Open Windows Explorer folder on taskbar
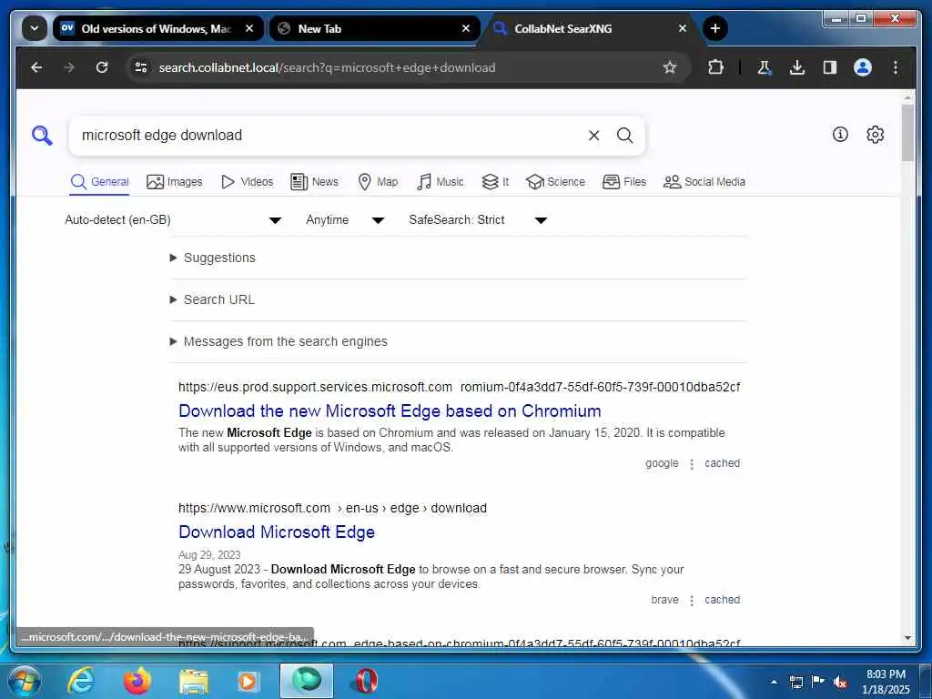Image resolution: width=932 pixels, height=699 pixels. pyautogui.click(x=194, y=681)
